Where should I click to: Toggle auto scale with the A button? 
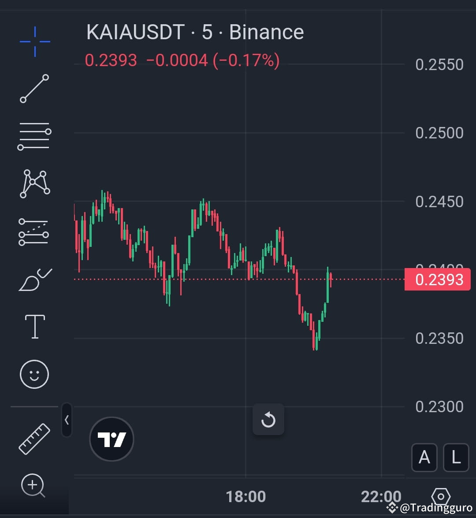(x=424, y=458)
